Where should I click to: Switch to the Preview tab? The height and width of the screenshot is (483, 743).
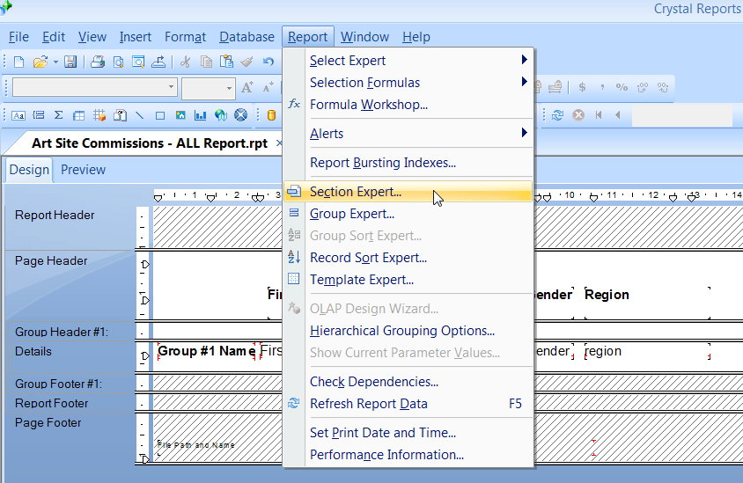(83, 170)
